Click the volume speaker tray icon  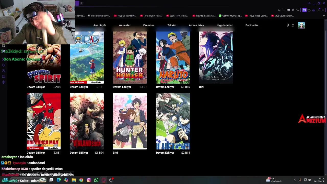pos(310,180)
